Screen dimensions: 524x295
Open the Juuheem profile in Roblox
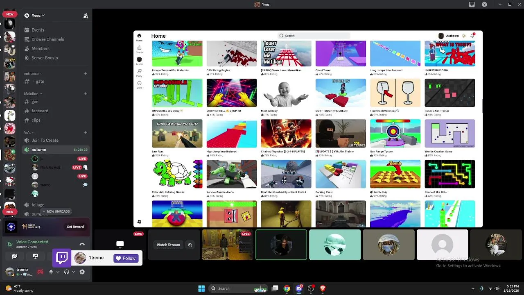pos(449,36)
